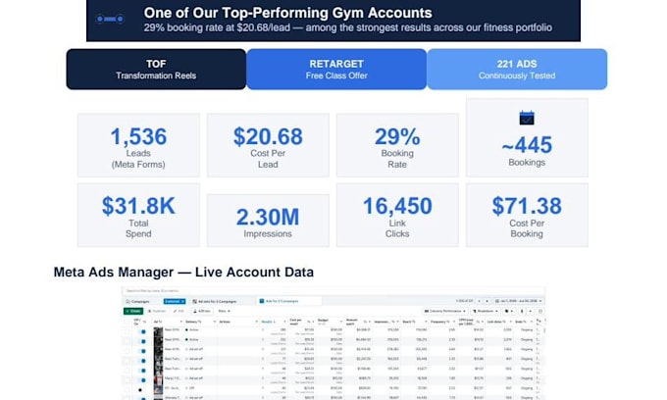The width and height of the screenshot is (667, 400).
Task: Click the first ad's thumbnail image
Action: [158, 332]
